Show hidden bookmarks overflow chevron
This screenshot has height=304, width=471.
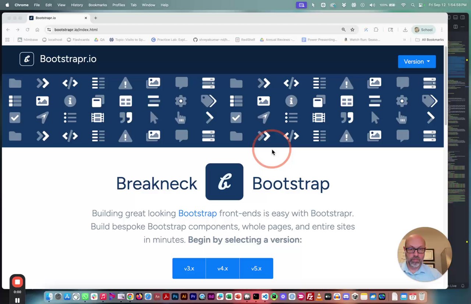(404, 40)
